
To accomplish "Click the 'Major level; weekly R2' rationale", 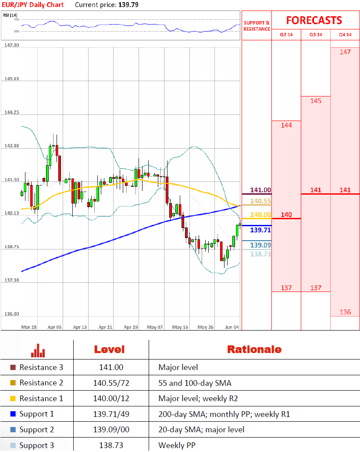I will tap(198, 399).
